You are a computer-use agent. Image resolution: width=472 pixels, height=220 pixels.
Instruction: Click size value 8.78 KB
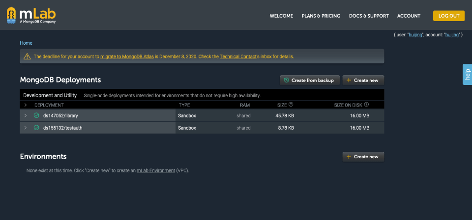(286, 128)
